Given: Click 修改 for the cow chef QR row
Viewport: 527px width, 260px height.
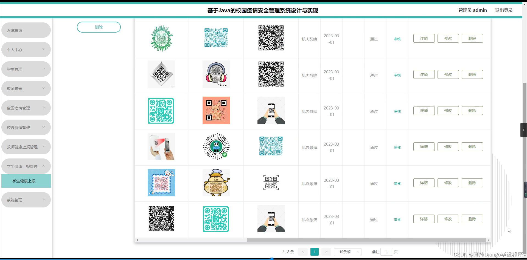Looking at the screenshot, I should [448, 183].
